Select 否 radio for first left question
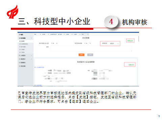 (55, 43)
